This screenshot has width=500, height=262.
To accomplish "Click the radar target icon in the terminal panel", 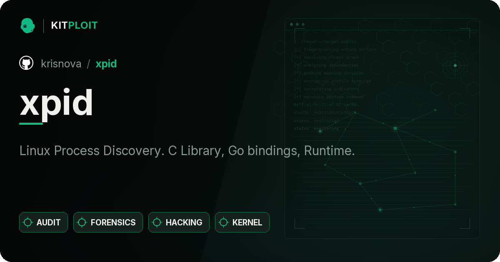I will (455, 65).
